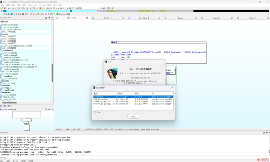Open the 视图 menu
The image size is (270, 162).
[24, 5]
